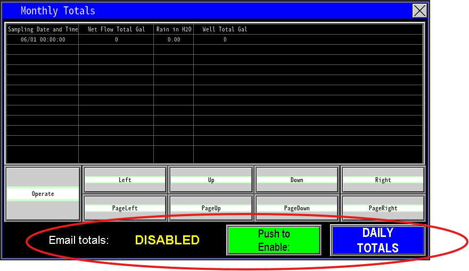
Task: Click the Up navigation button
Action: (211, 180)
